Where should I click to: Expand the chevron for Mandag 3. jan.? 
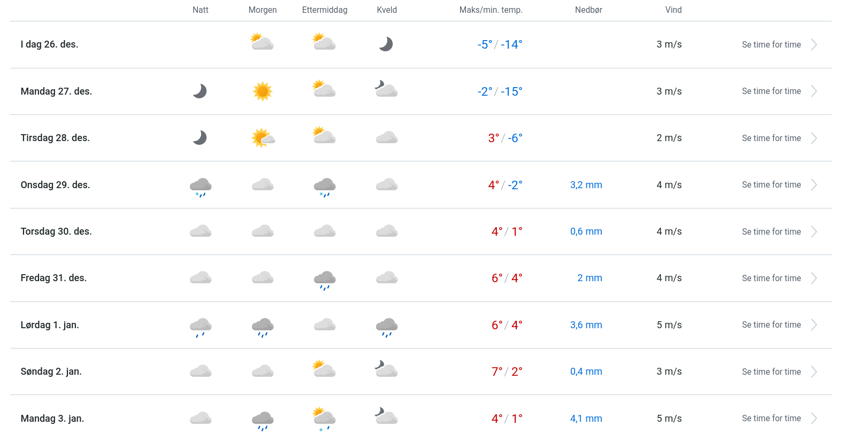[x=814, y=419]
